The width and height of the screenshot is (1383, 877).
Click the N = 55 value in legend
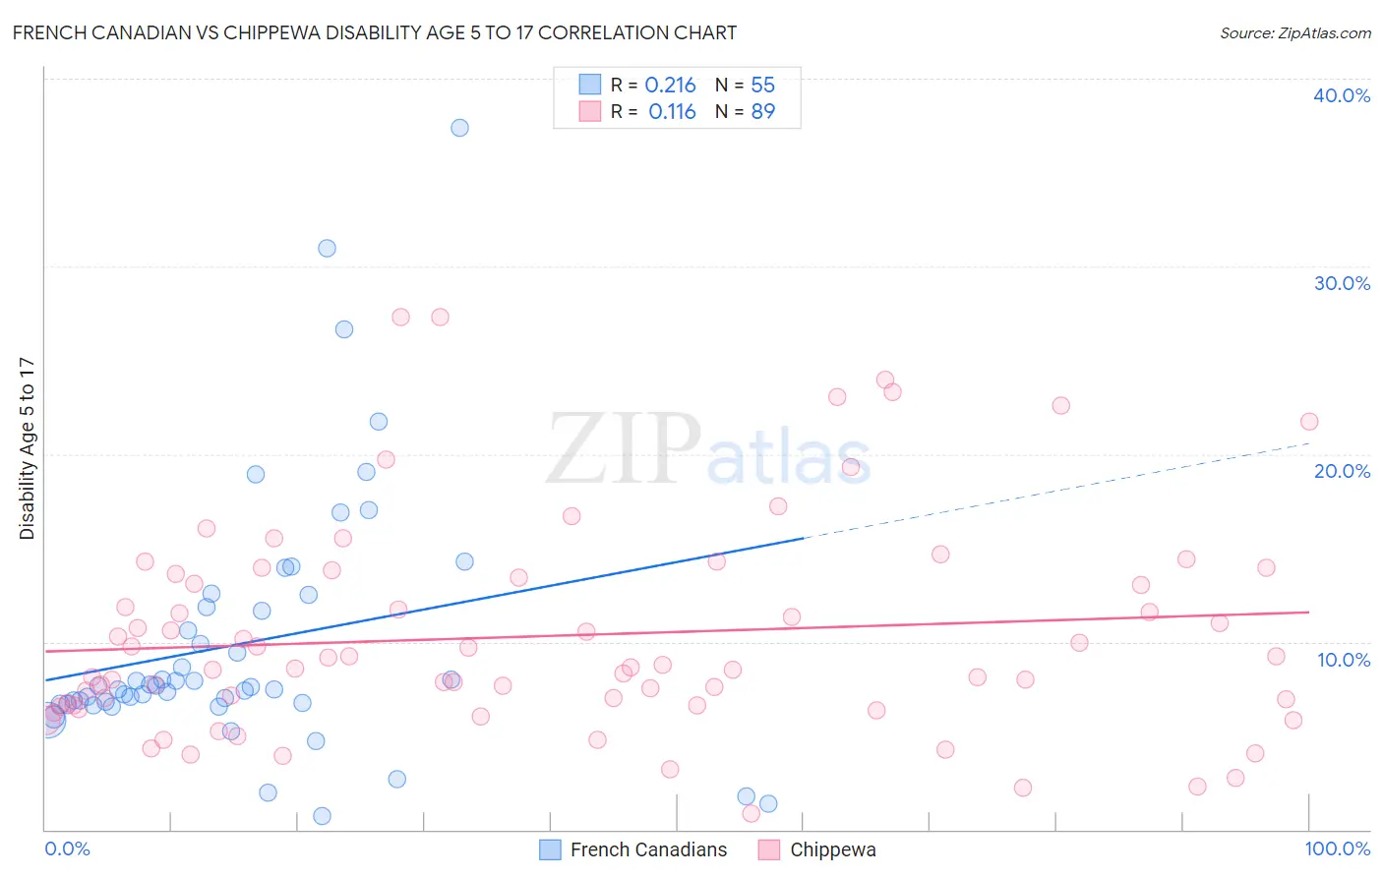point(745,85)
